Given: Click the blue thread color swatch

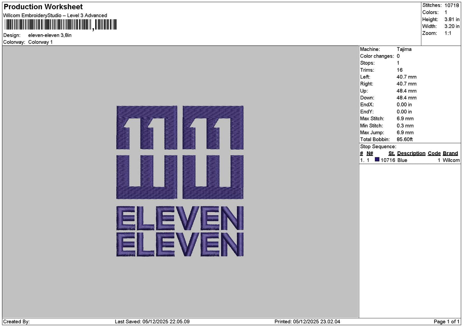Looking at the screenshot, I should (x=377, y=159).
